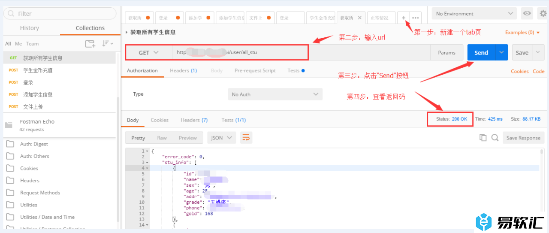Click the Save request button
This screenshot has width=549, height=233.
pyautogui.click(x=522, y=52)
